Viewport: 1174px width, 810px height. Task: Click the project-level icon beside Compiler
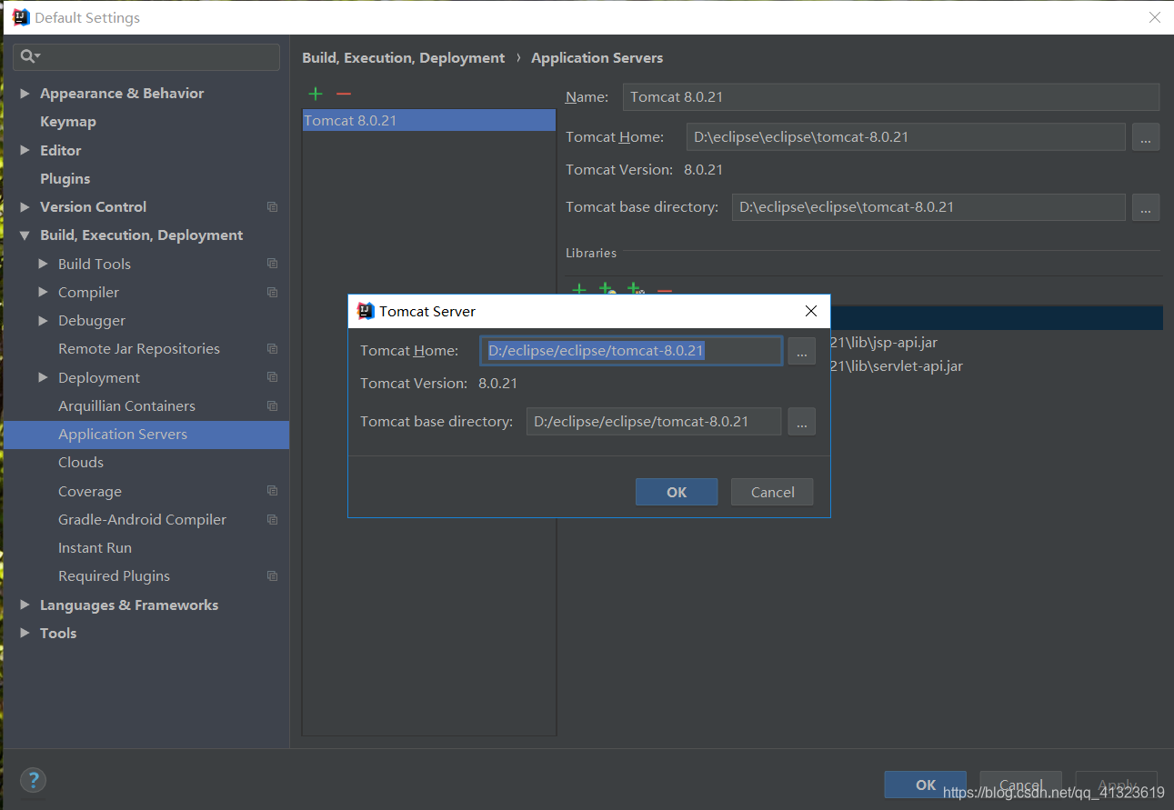coord(272,292)
